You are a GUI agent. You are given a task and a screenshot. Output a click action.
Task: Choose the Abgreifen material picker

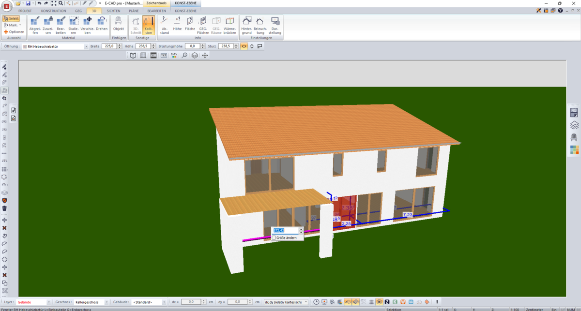tap(35, 25)
